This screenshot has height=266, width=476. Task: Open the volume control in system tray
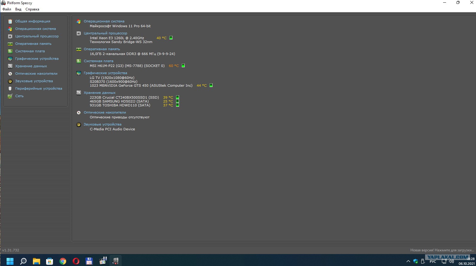pos(451,261)
